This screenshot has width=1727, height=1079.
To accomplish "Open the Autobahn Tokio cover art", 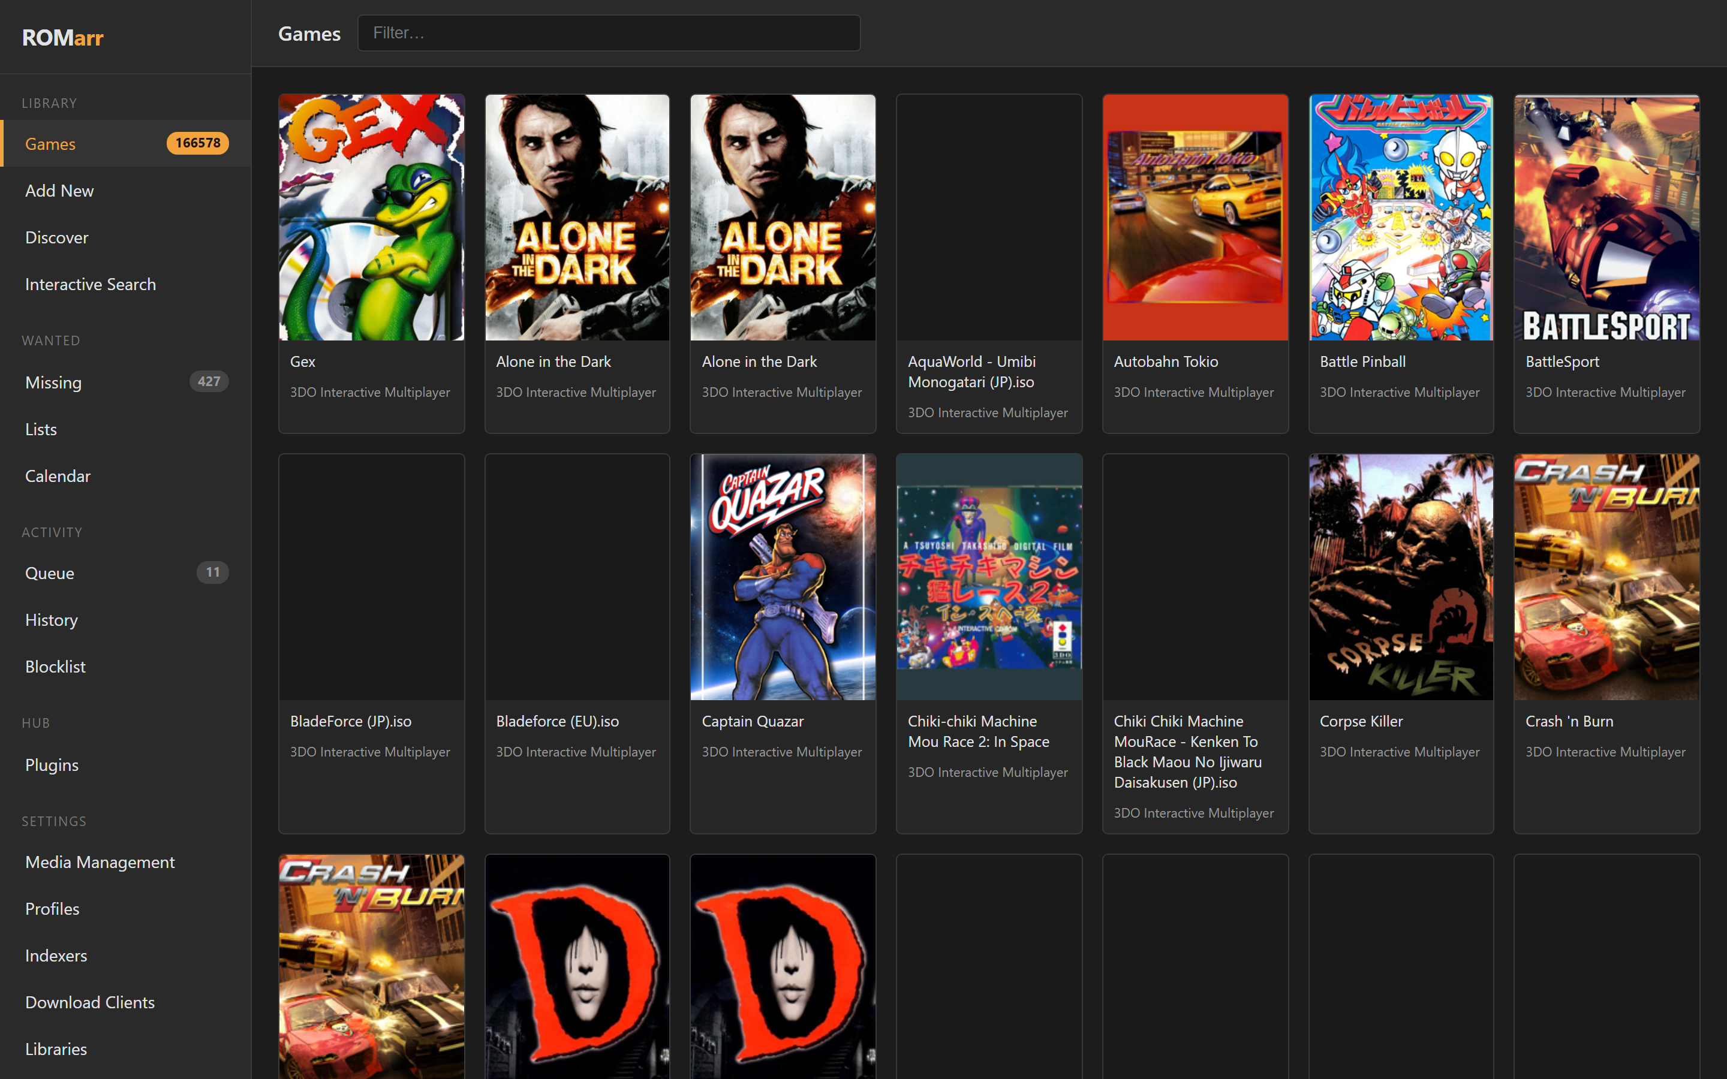I will tap(1195, 218).
